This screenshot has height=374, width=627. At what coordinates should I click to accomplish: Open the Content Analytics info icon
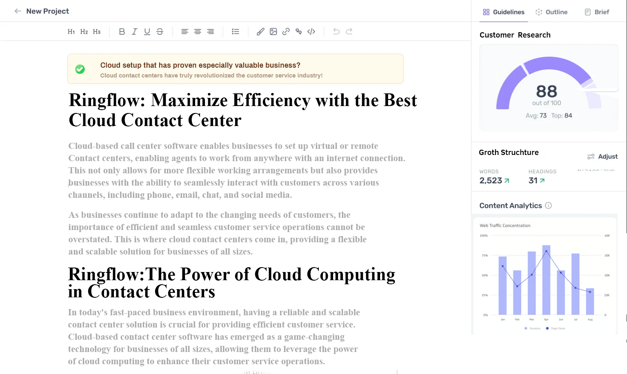(x=548, y=206)
